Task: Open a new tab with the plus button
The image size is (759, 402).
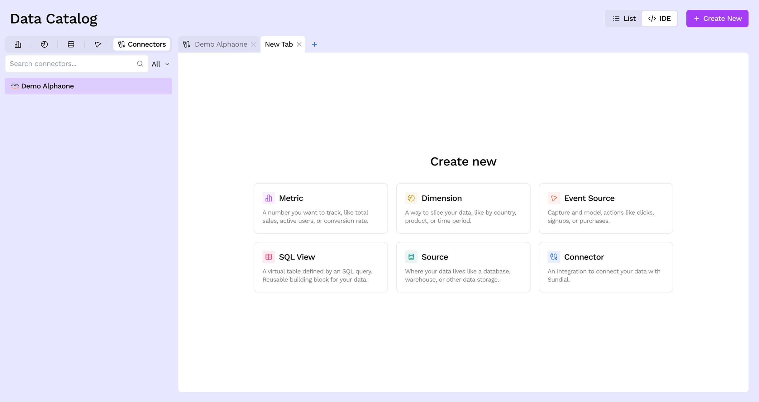Action: [314, 44]
